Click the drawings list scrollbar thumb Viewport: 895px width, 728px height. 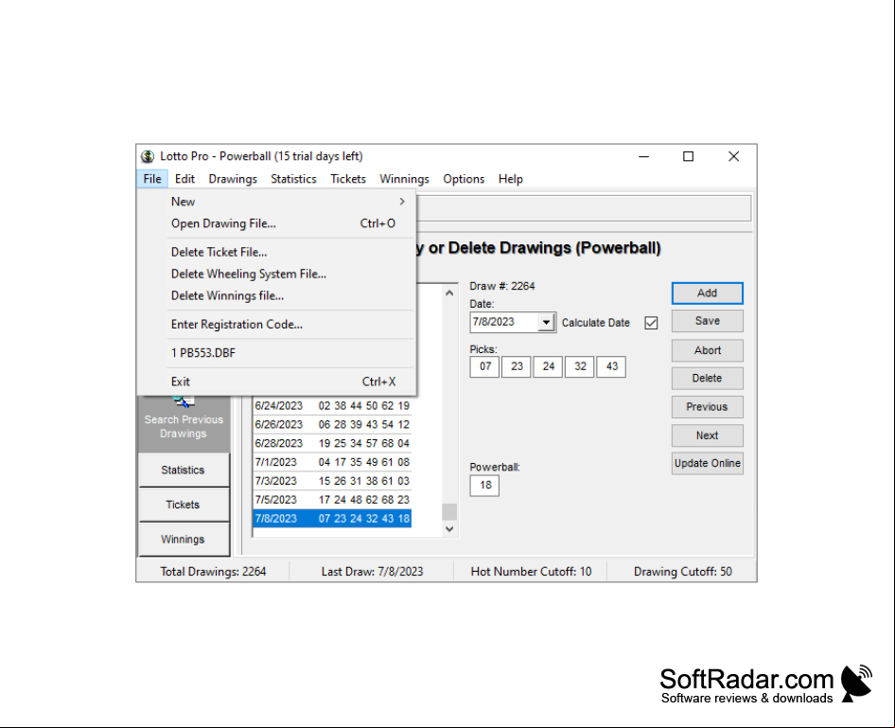pos(449,511)
